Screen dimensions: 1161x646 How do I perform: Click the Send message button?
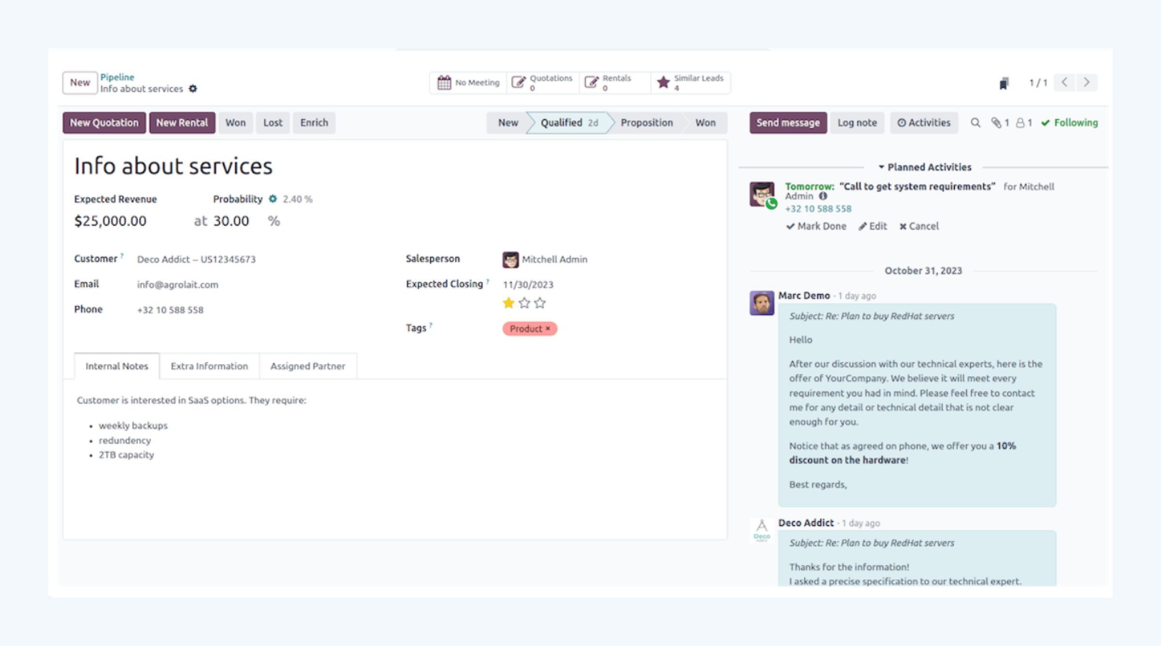[788, 123]
